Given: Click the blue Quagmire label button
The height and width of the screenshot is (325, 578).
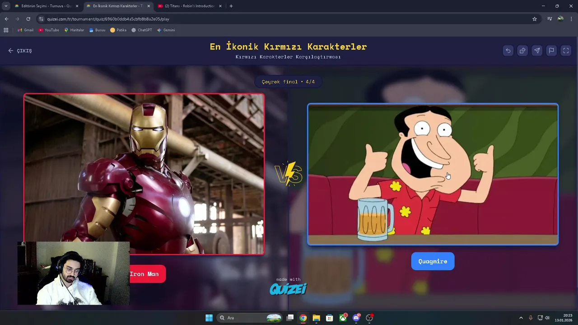Looking at the screenshot, I should 433,261.
